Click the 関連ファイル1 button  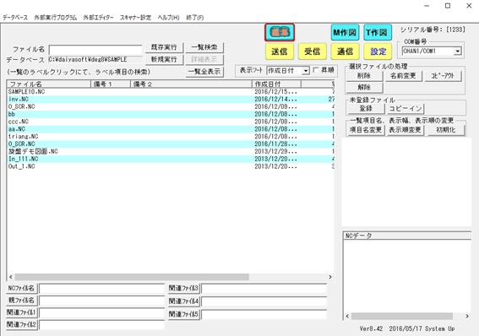21,312
